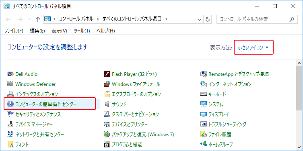The height and width of the screenshot is (151, 303).
Task: Click the Flash Player icon
Action: tap(107, 74)
